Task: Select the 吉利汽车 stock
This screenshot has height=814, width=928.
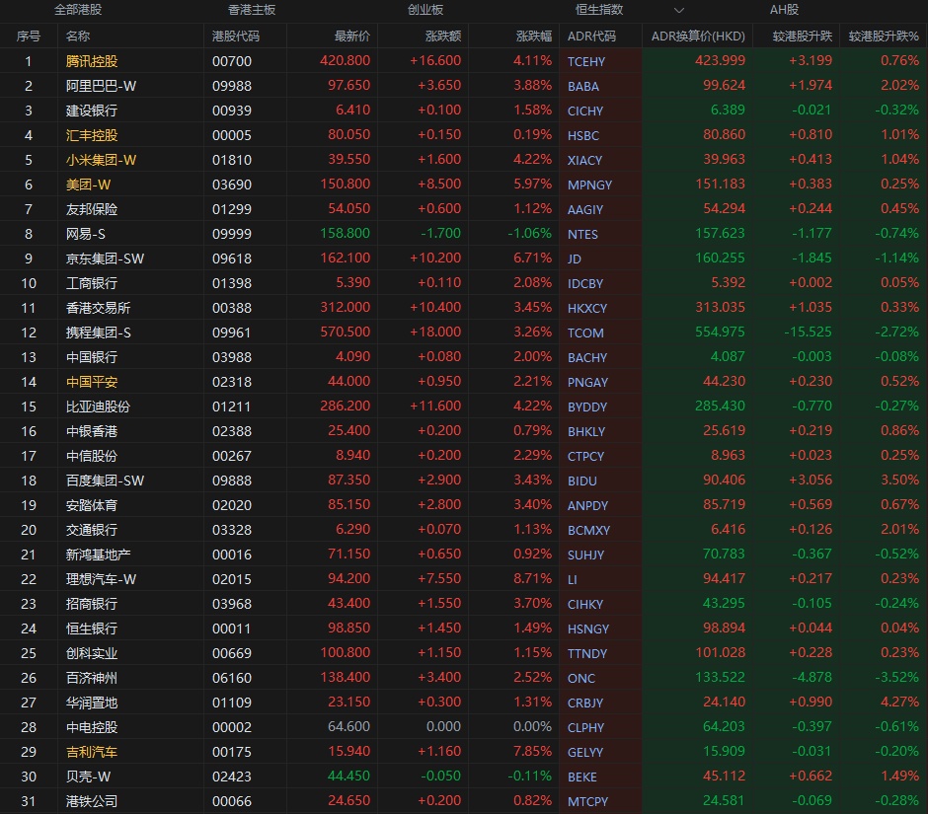Action: (x=92, y=752)
